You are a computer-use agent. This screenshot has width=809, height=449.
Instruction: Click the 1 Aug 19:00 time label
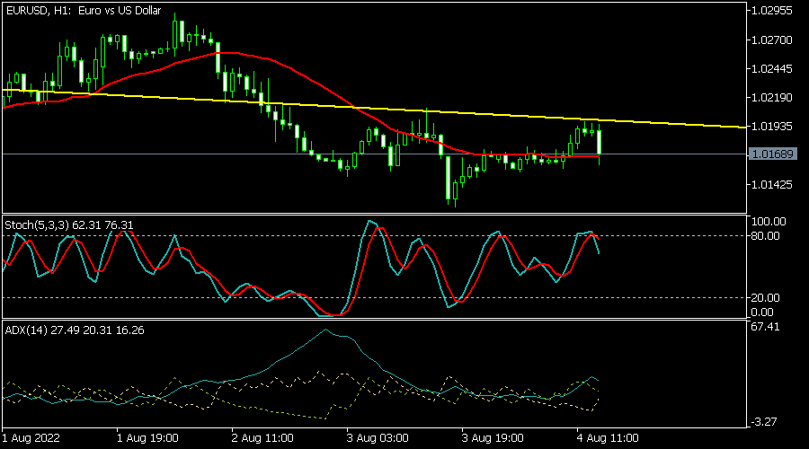tap(147, 438)
